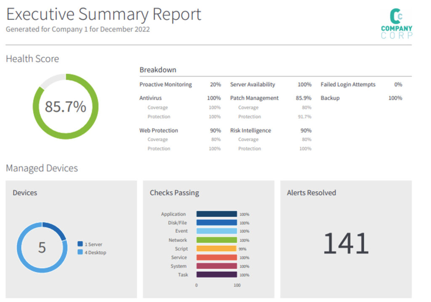Select the Service checks orange bar
This screenshot has height=302, width=431.
217,257
